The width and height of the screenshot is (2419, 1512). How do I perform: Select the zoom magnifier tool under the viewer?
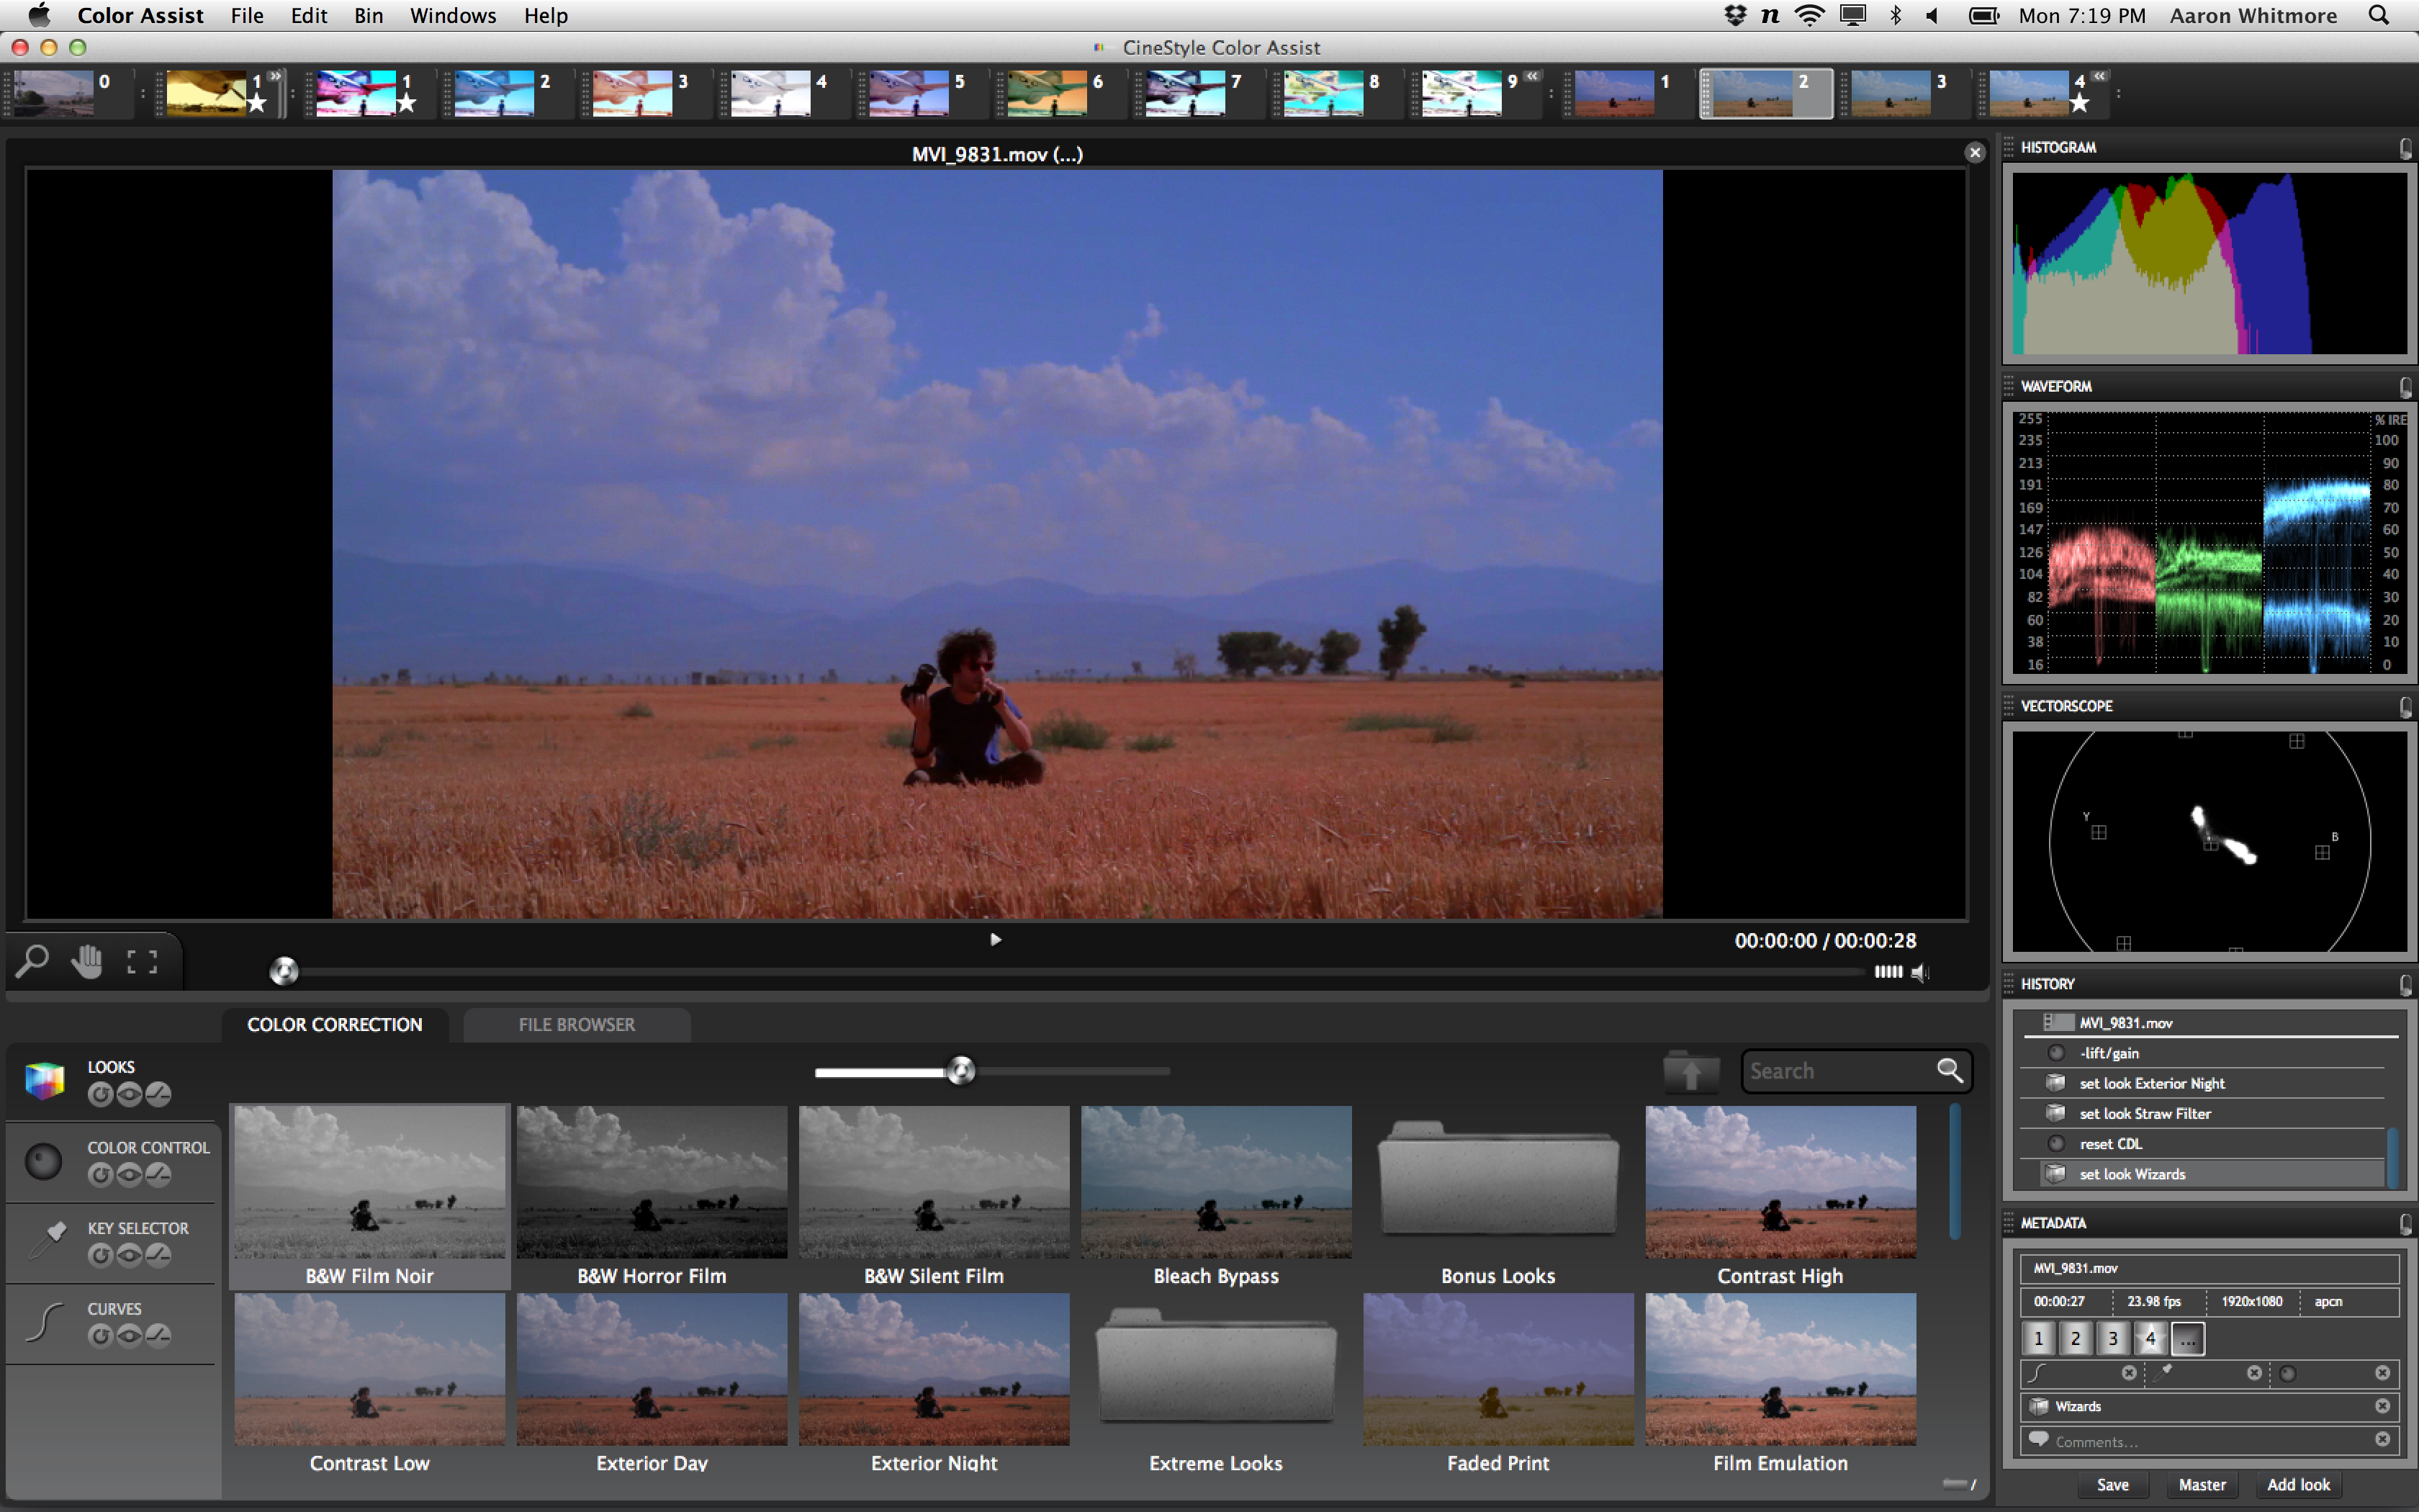click(x=32, y=961)
